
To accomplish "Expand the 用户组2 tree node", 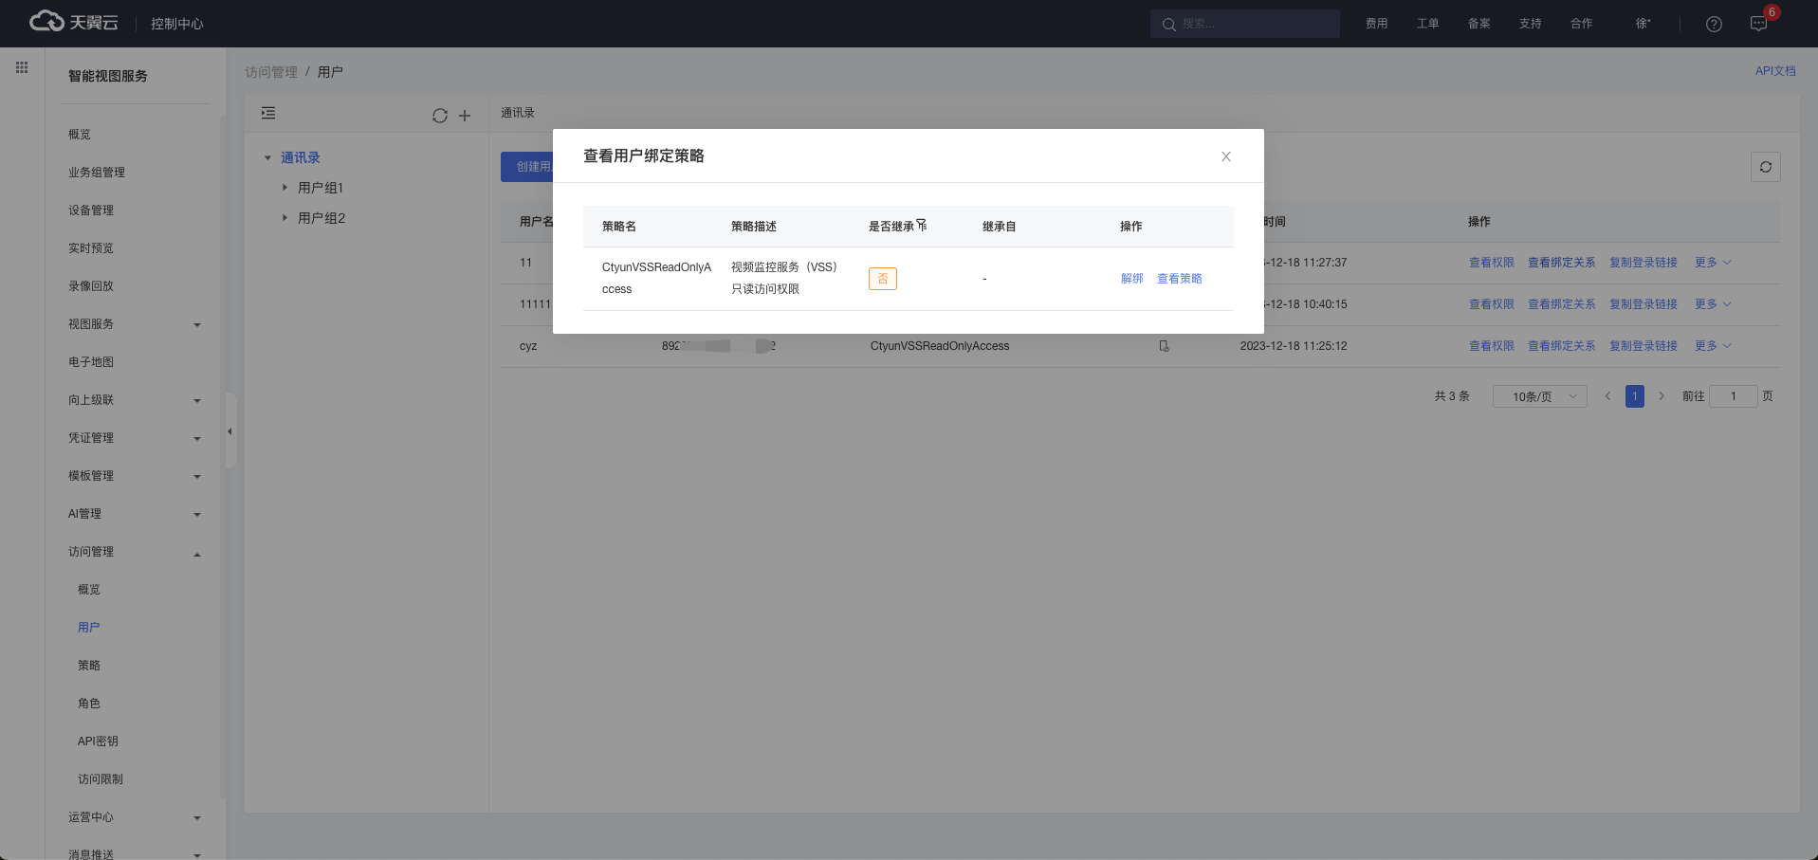I will (285, 218).
